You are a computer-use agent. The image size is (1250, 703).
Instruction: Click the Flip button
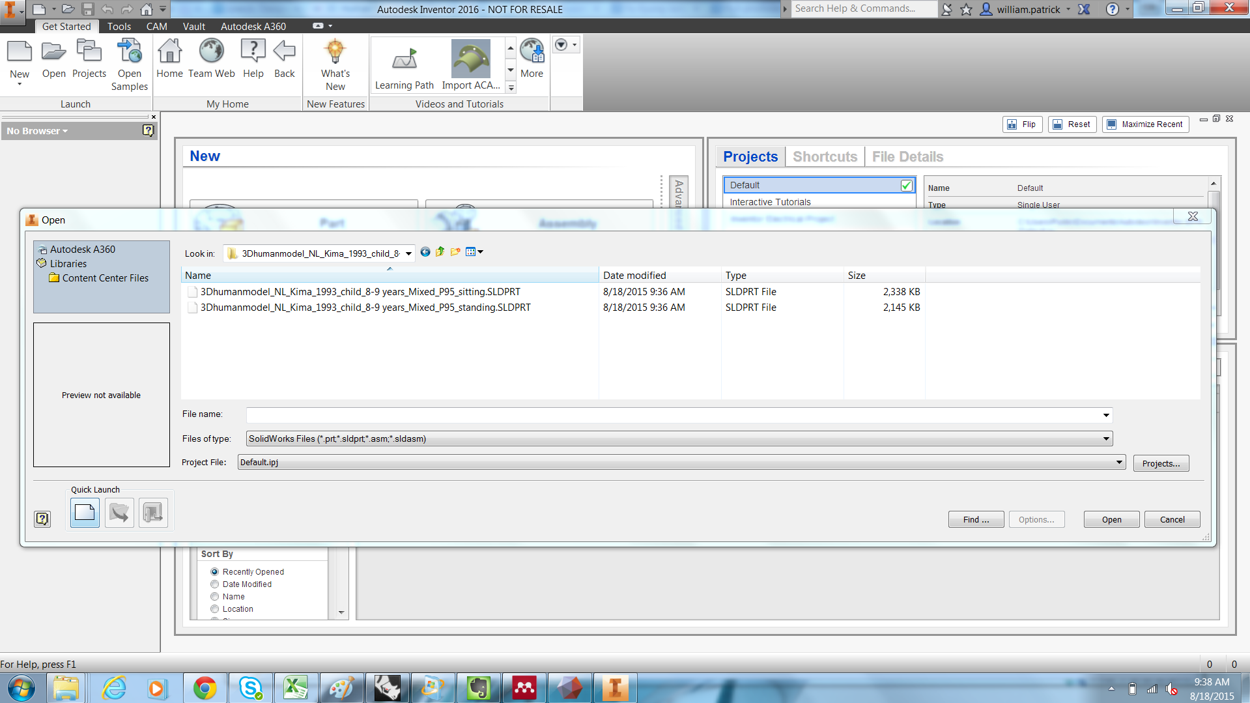tap(1022, 124)
